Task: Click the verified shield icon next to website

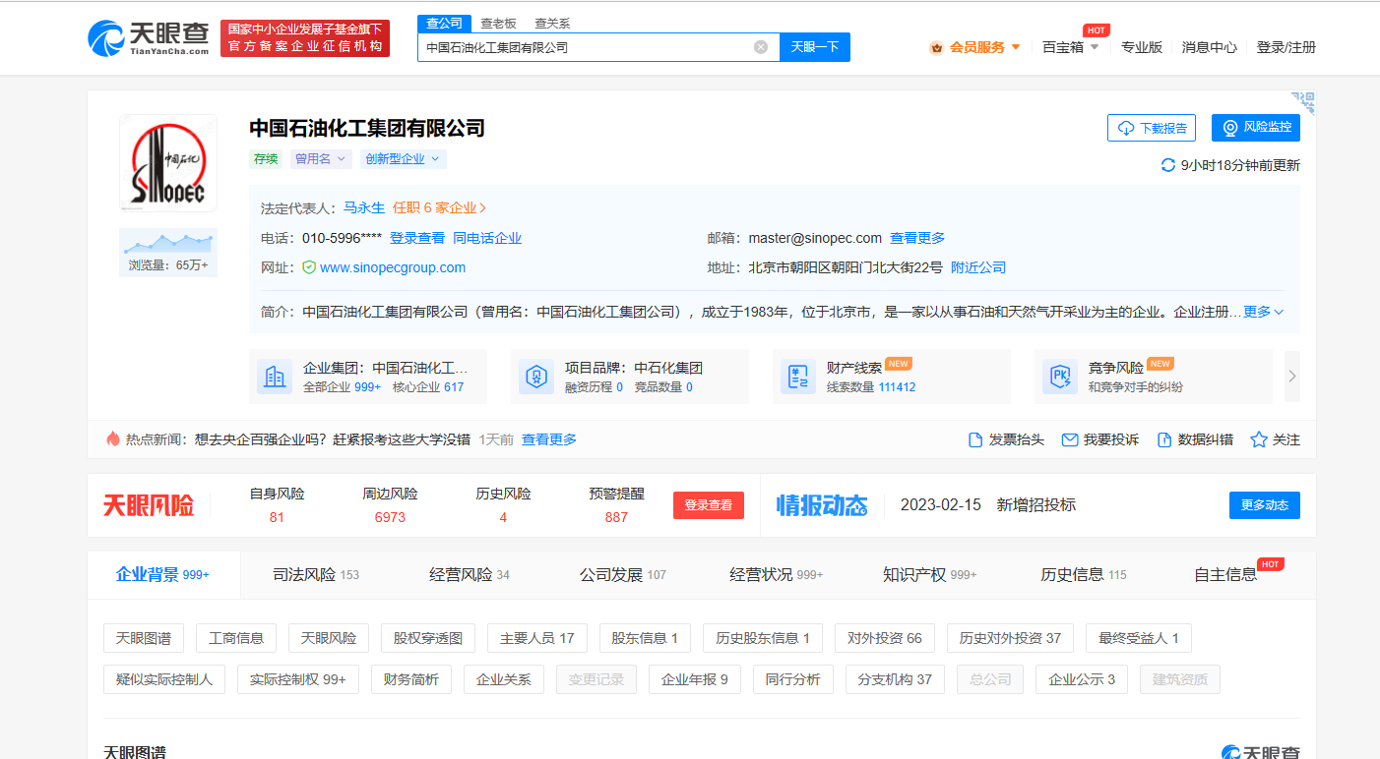Action: click(309, 267)
